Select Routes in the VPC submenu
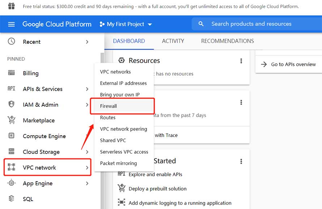The width and height of the screenshot is (322, 209). pyautogui.click(x=124, y=118)
